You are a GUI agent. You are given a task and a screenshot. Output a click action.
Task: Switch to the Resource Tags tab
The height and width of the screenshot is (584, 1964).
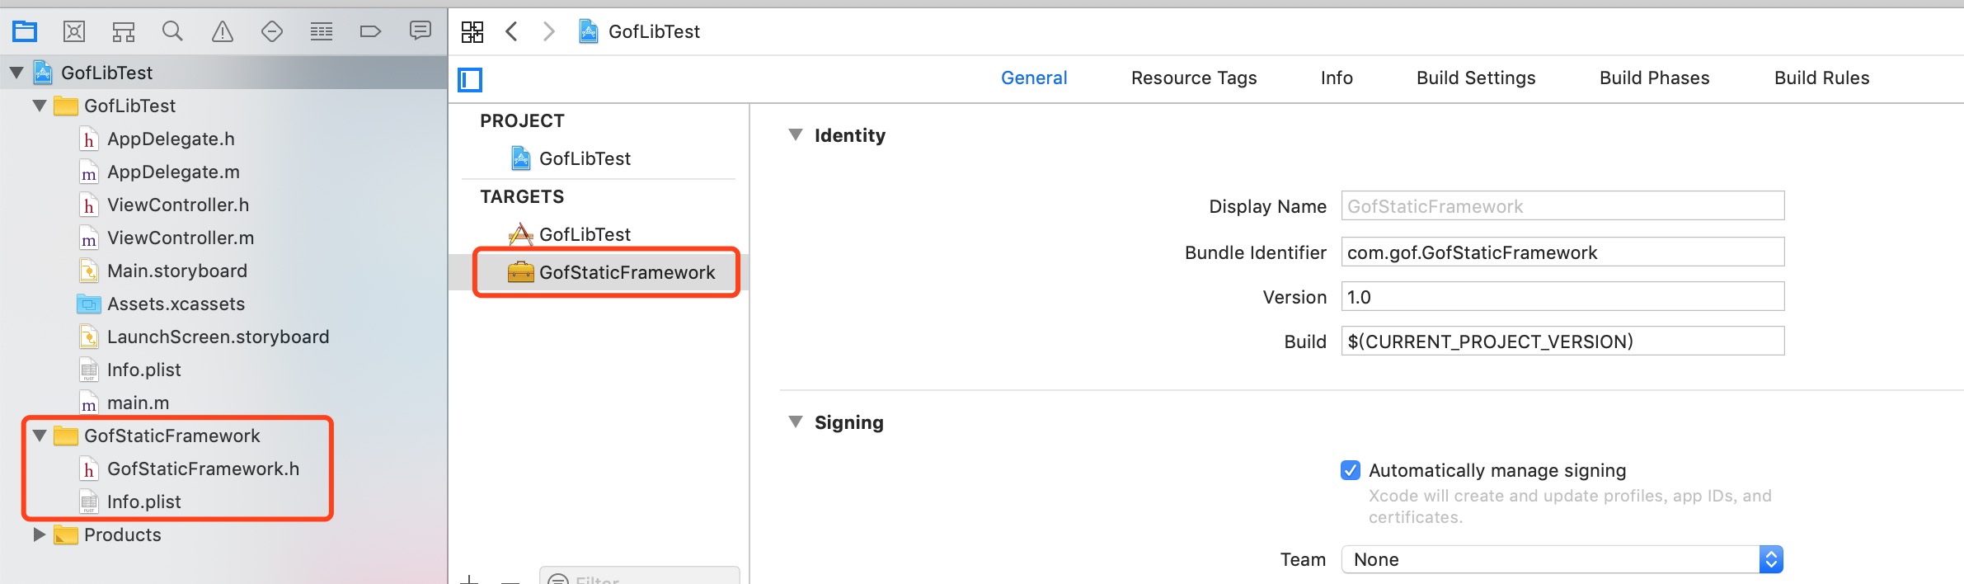click(1194, 78)
